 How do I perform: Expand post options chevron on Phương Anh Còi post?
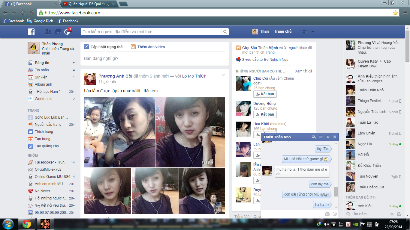click(224, 75)
